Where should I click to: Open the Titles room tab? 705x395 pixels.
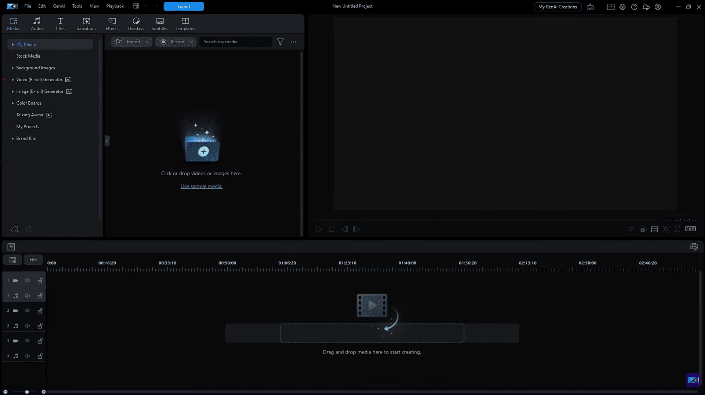pos(60,24)
